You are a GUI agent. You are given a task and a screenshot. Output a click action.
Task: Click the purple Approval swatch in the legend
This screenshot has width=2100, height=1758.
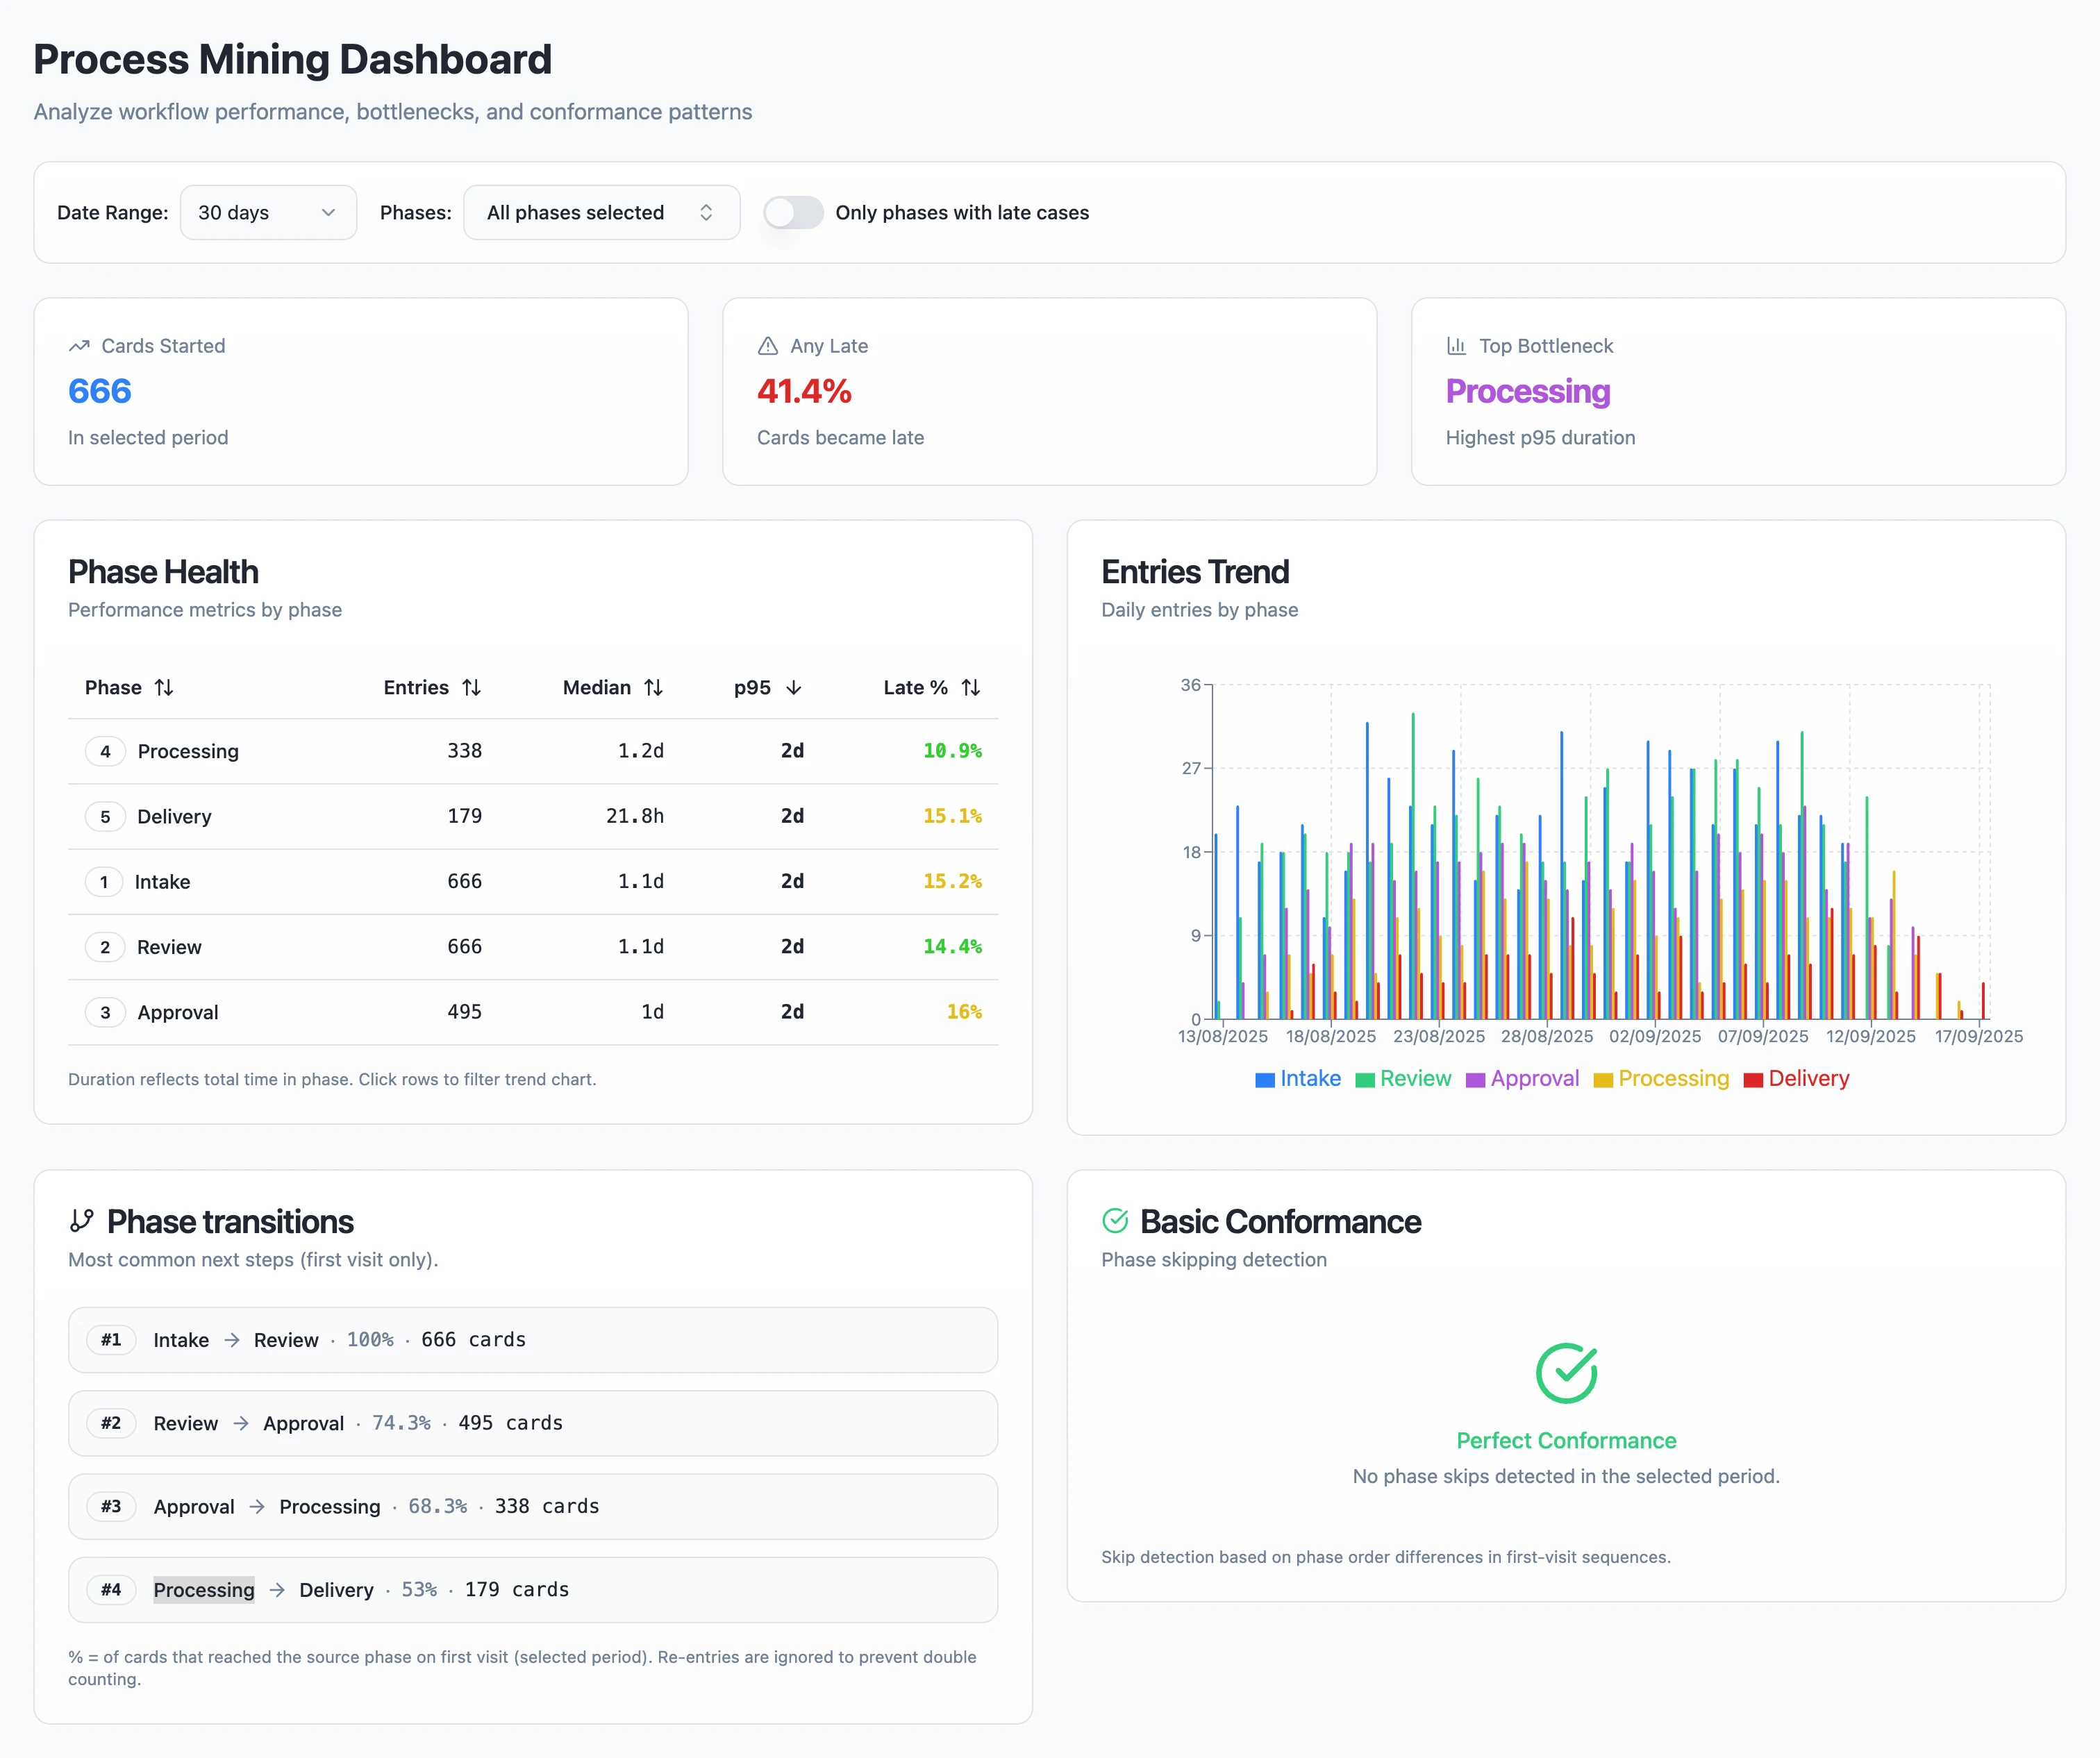tap(1475, 1079)
